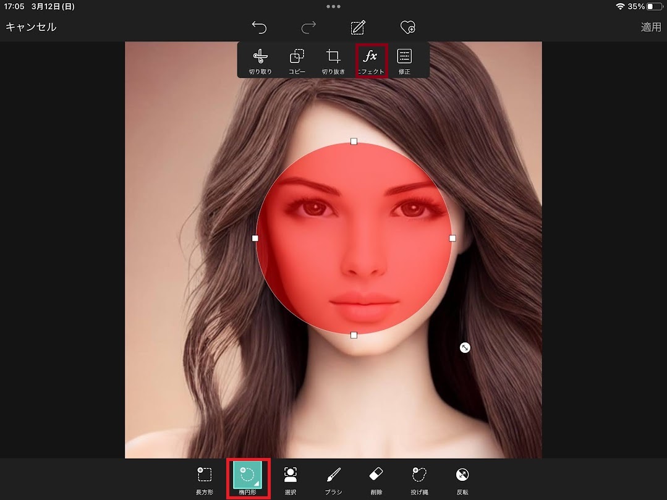Select the 削除 eraser tool
The image size is (667, 500).
tap(376, 479)
